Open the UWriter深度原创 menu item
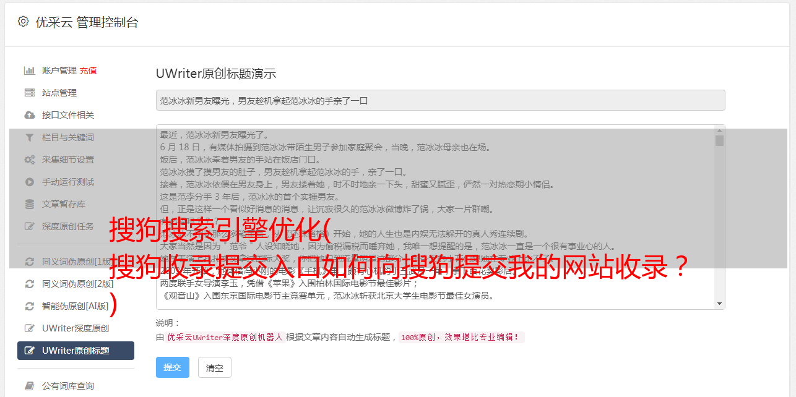 76,328
